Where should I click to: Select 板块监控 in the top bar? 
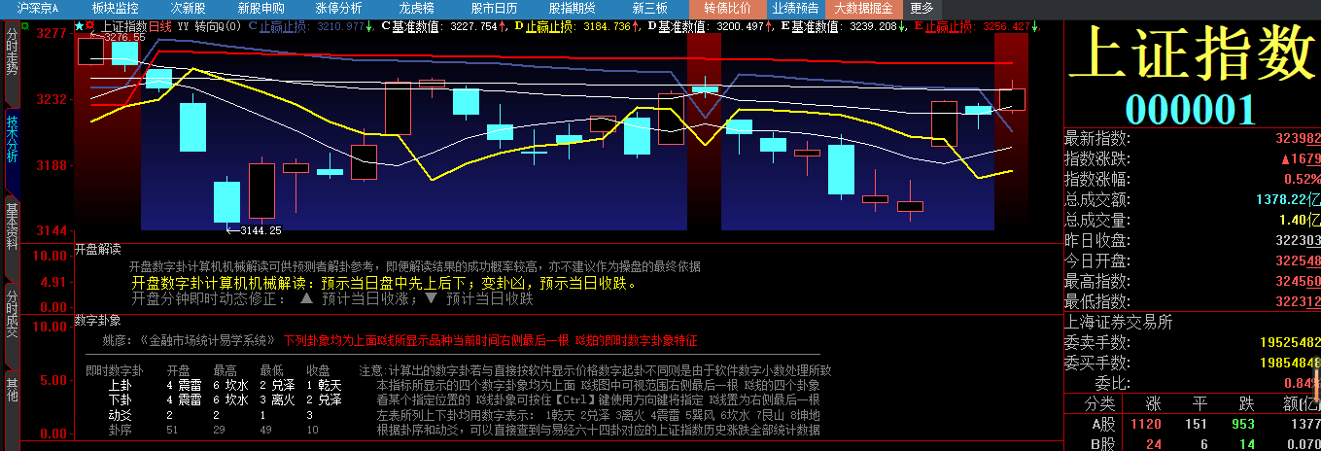coord(116,8)
